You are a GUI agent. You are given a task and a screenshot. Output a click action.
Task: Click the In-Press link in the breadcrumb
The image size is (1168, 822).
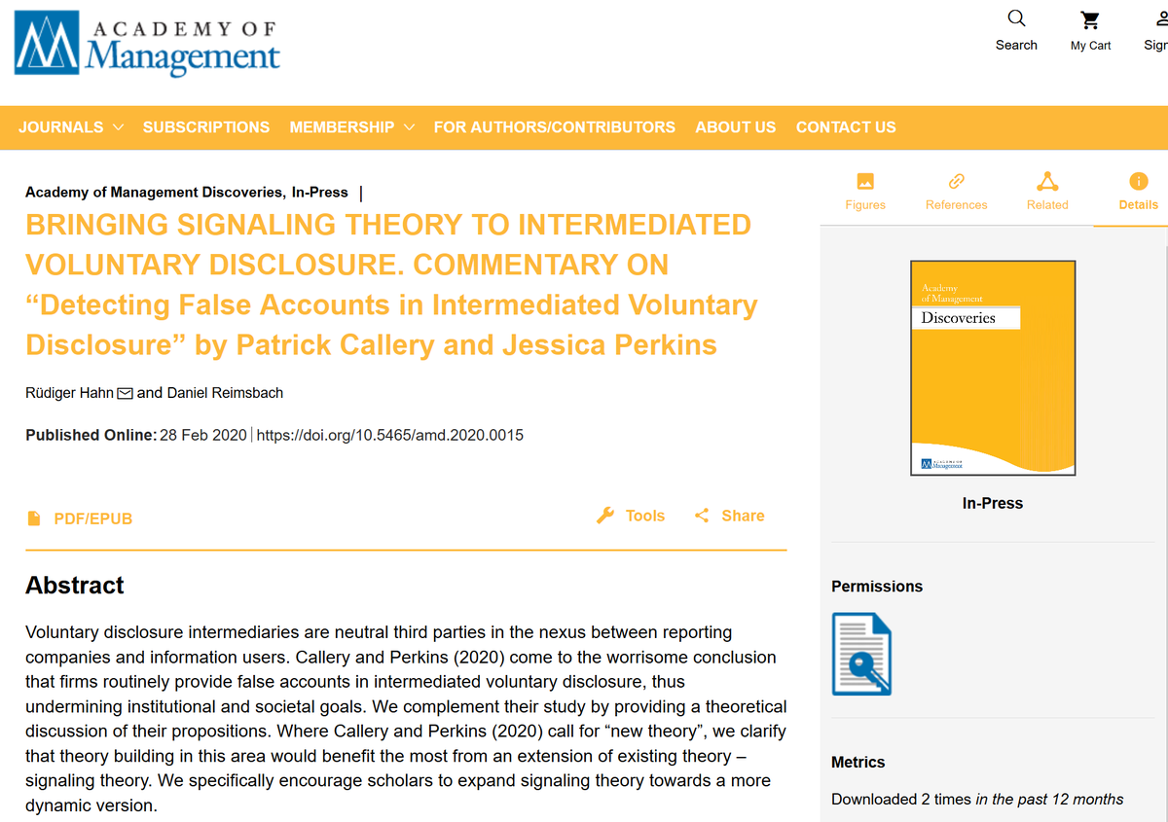(319, 192)
